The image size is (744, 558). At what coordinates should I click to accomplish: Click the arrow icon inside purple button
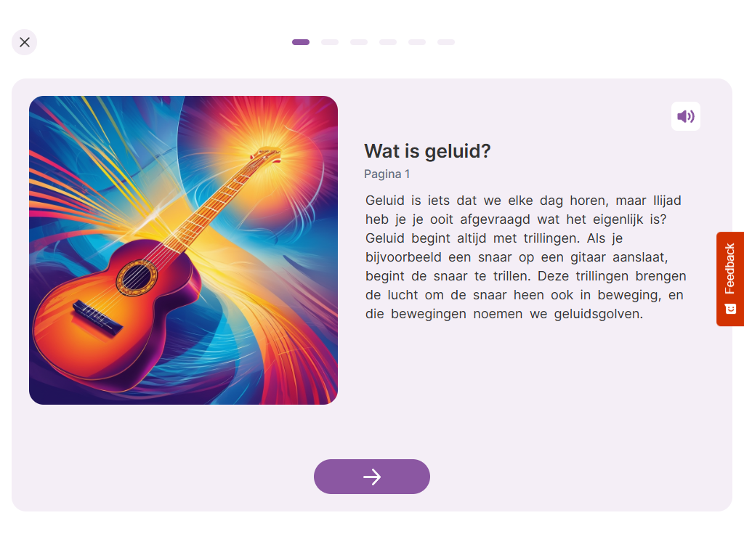tap(372, 477)
